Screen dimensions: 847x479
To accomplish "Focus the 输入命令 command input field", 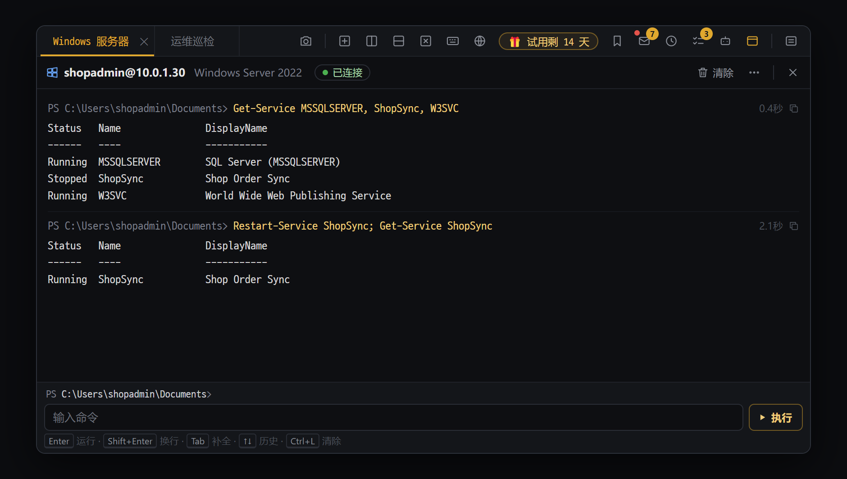I will (x=393, y=417).
